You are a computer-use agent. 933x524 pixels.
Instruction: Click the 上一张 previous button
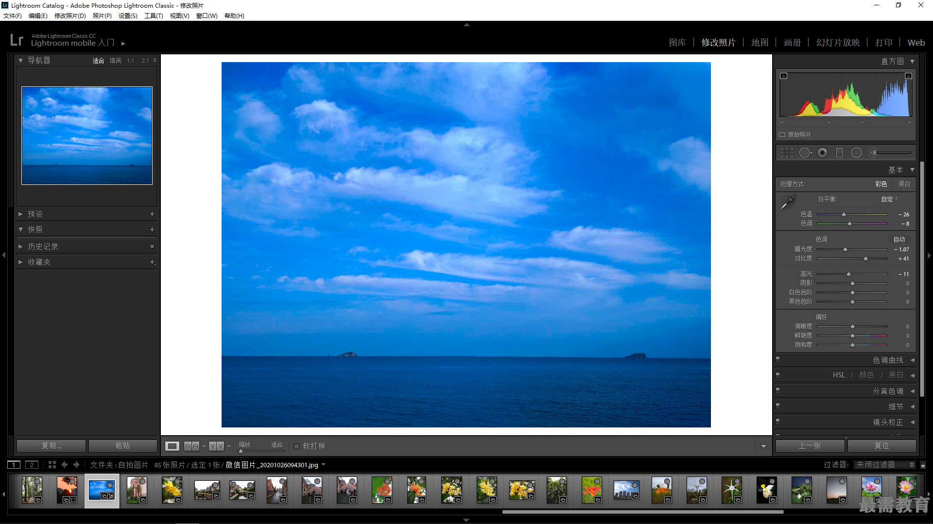pyautogui.click(x=810, y=446)
